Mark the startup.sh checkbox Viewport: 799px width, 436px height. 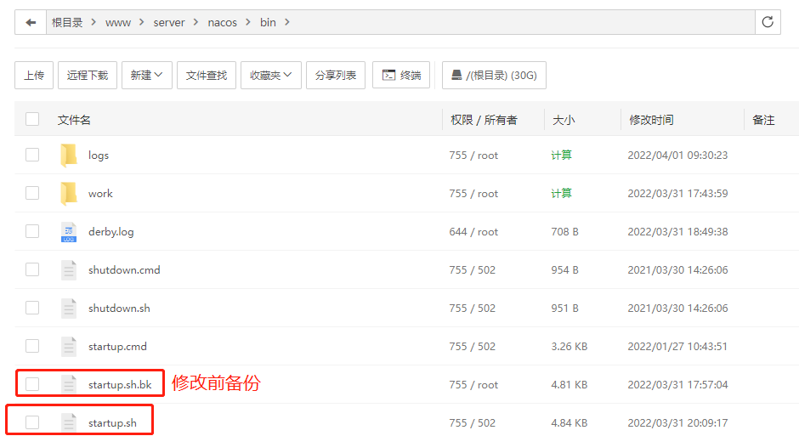(x=32, y=422)
